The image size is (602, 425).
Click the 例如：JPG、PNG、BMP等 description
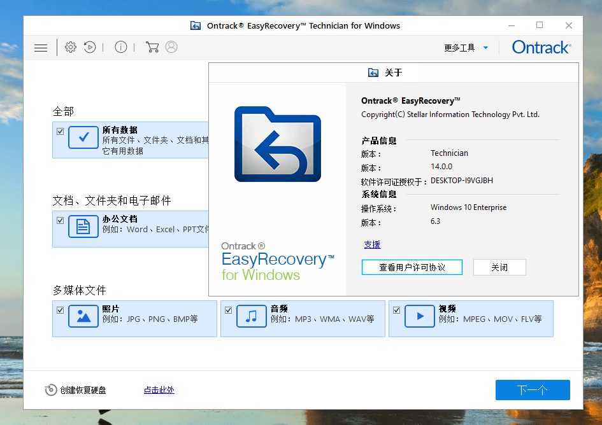pyautogui.click(x=150, y=319)
